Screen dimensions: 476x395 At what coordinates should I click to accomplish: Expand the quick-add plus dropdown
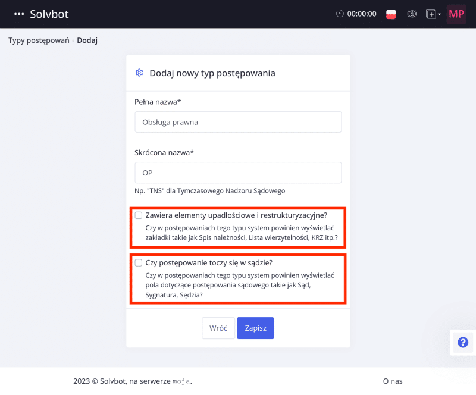(433, 14)
